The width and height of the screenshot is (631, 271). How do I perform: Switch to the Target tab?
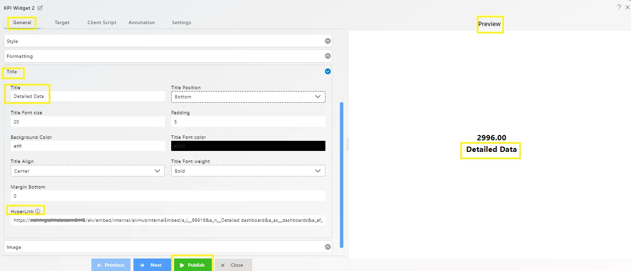click(x=62, y=23)
